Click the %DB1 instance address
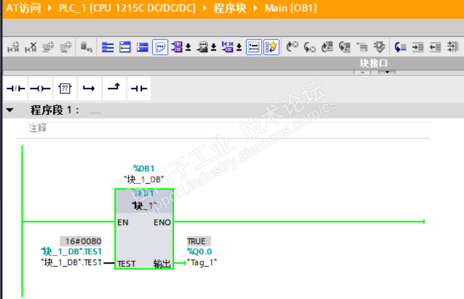 (144, 169)
